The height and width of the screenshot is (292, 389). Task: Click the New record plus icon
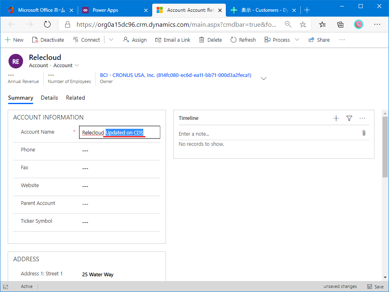tap(8, 40)
